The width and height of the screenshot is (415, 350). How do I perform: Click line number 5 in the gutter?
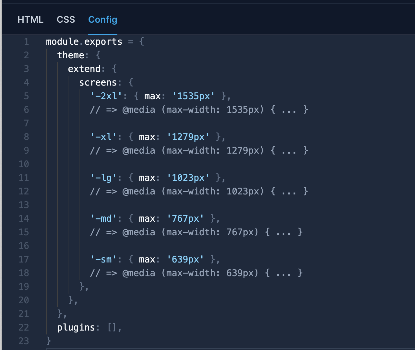[x=26, y=96]
